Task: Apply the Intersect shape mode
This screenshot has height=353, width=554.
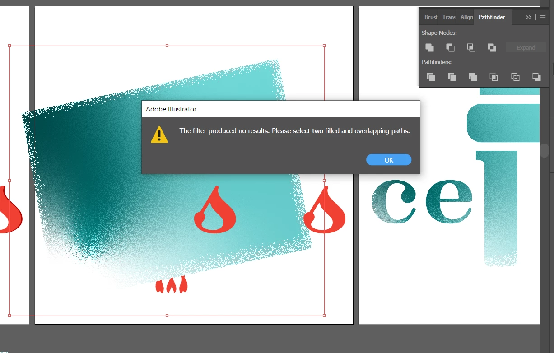Action: [471, 47]
